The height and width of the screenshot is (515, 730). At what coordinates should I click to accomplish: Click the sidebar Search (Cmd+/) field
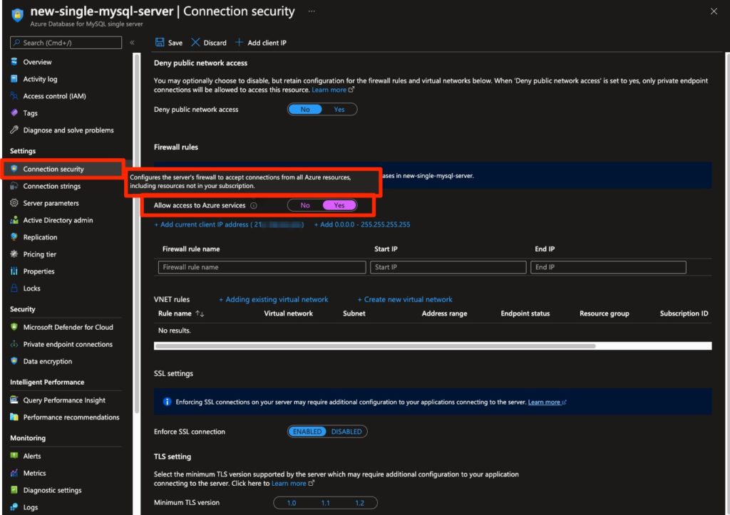pos(66,42)
